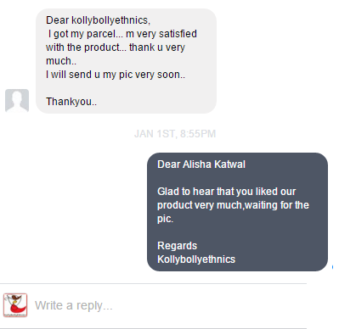Image resolution: width=339 pixels, height=329 pixels.
Task: Click 'with the product... thank u very' line
Action: click(116, 47)
